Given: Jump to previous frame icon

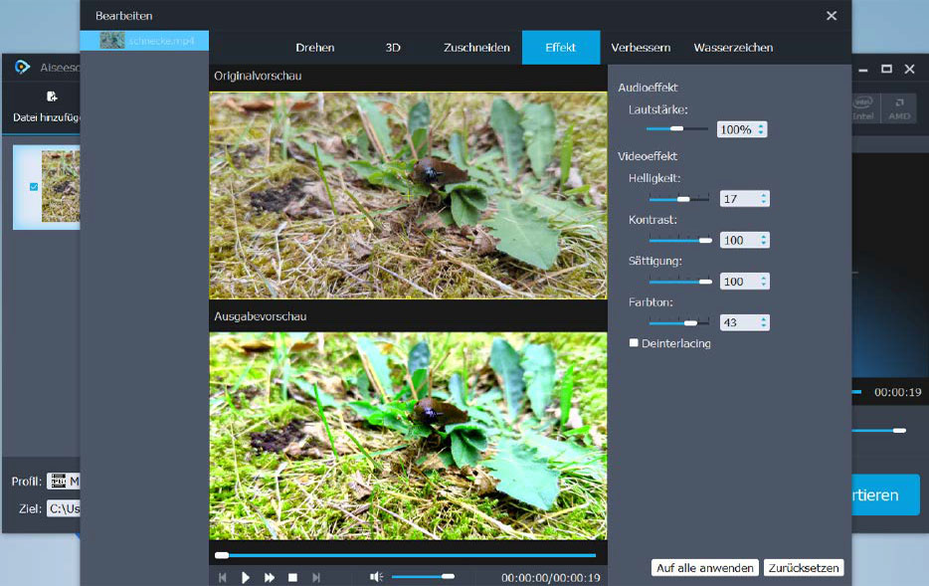Looking at the screenshot, I should [223, 577].
